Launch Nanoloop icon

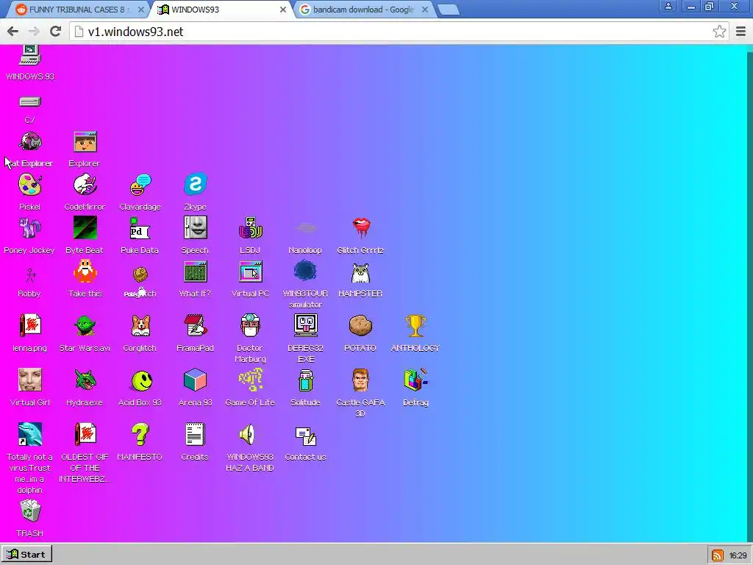(305, 228)
